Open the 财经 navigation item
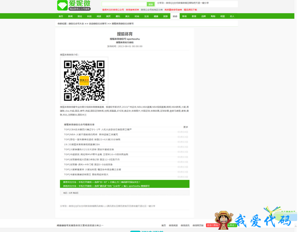299x232 pixels. point(80,17)
